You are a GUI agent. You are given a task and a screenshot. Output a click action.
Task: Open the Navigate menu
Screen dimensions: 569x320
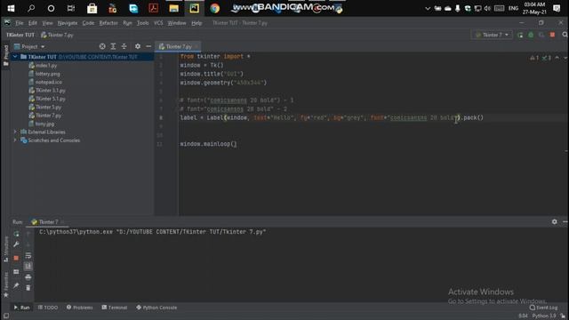click(68, 23)
